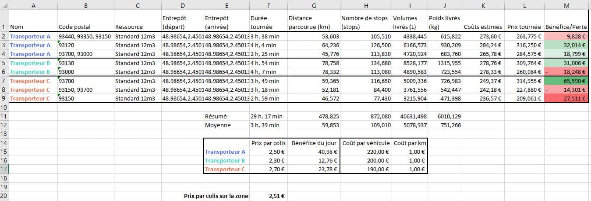Select average weight '751,266'

[445, 125]
